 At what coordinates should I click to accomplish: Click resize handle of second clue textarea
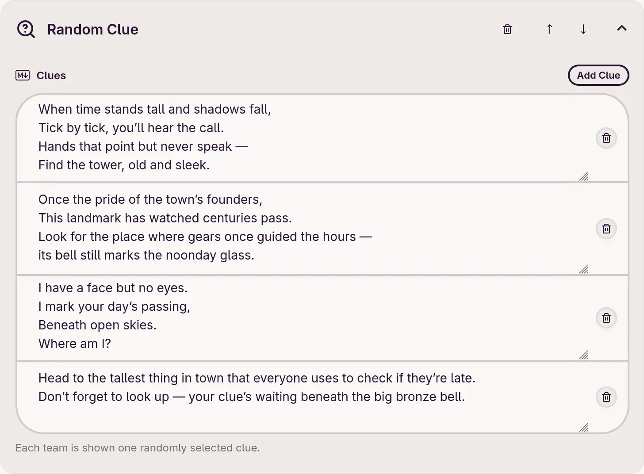[584, 269]
